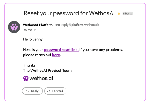Click the sparkle in the avatar logo

16,25
